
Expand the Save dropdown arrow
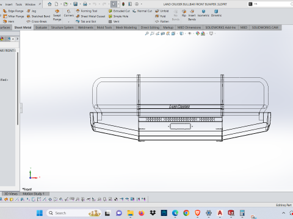point(80,4)
